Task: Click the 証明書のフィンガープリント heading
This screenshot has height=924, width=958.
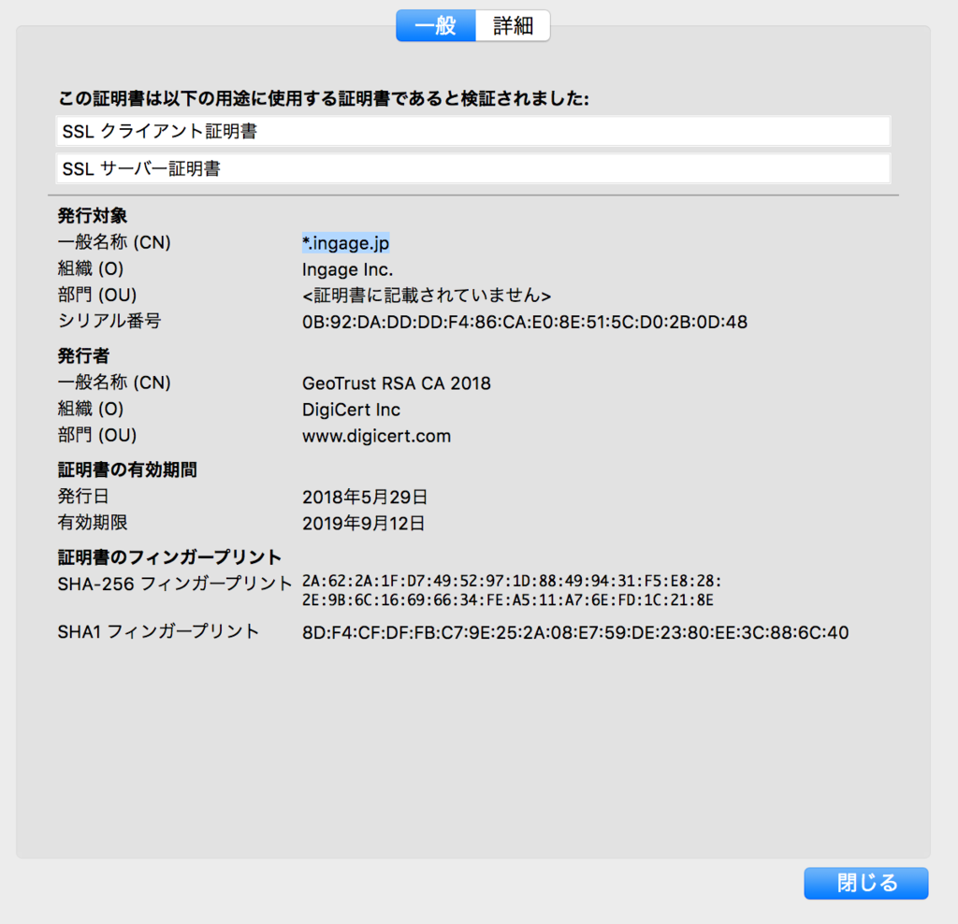Action: 169,557
